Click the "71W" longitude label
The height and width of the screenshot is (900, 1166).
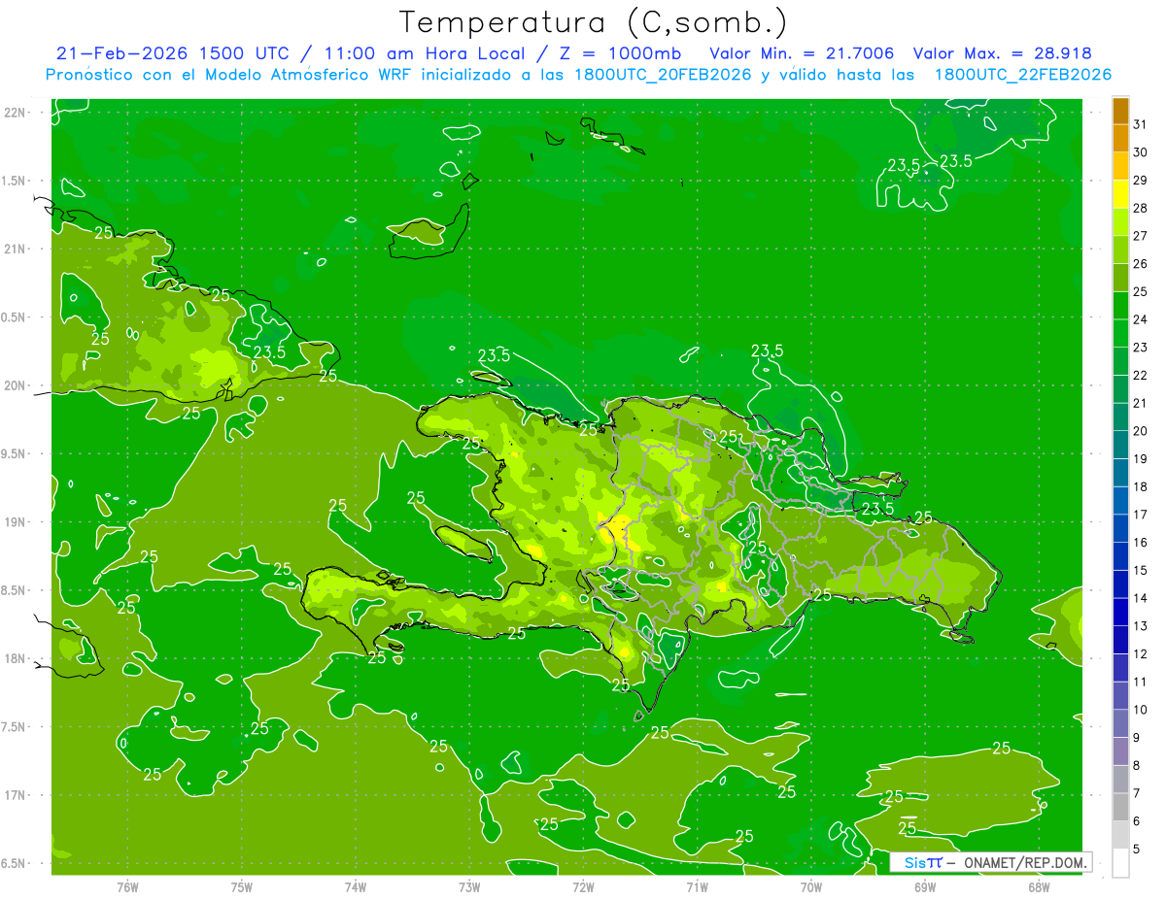tap(697, 887)
